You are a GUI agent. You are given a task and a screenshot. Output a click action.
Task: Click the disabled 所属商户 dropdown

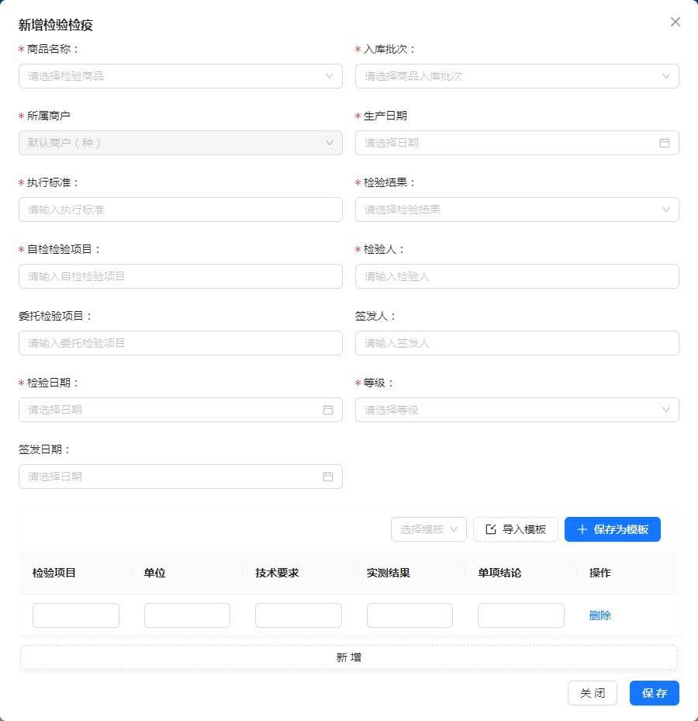coord(180,143)
